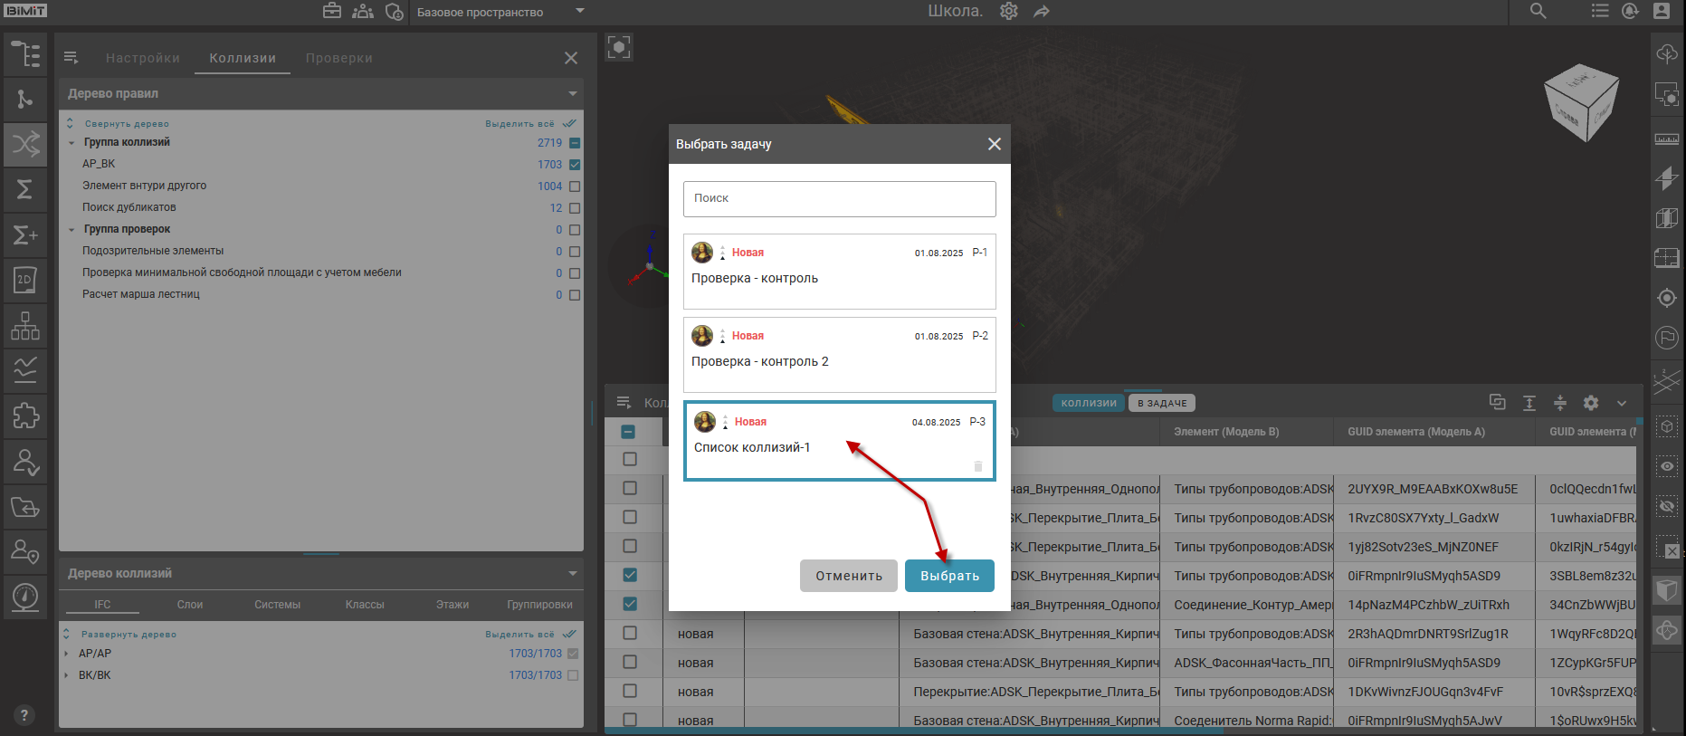This screenshot has height=736, width=1686.
Task: Toggle the AP_BK rule checkbox
Action: point(575,165)
